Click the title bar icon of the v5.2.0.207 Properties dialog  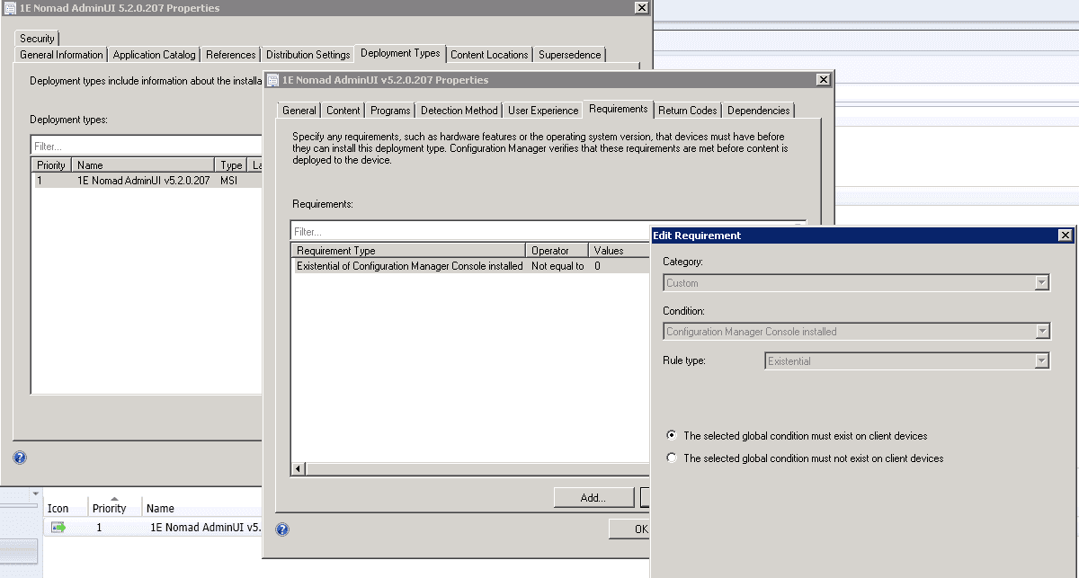[273, 80]
